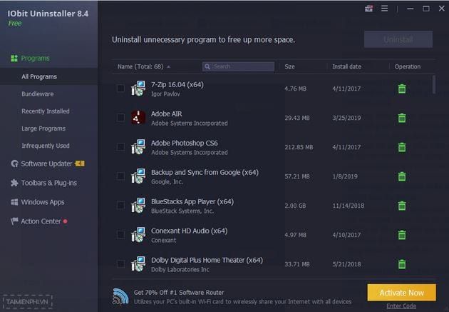Screen dimensions: 449x312
Task: Click the green Programs grid icon
Action: 14,59
